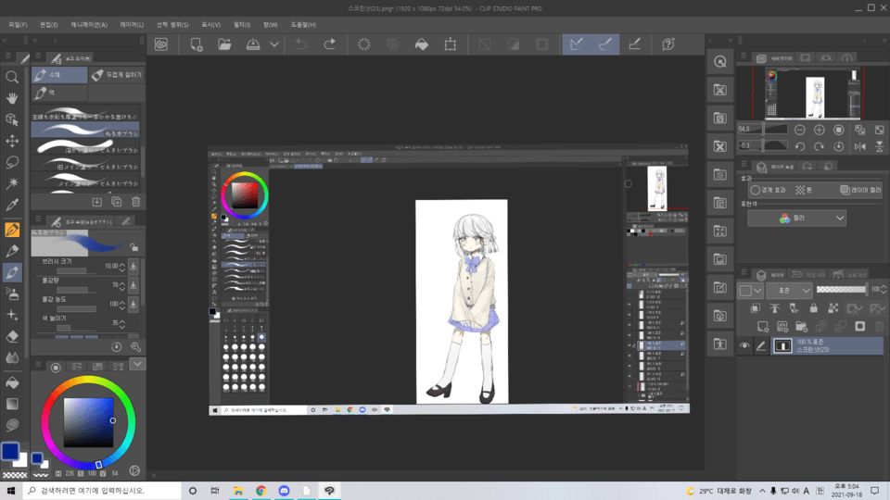Select the Zoom magnifier tool
Viewport: 890px width, 500px height.
coord(12,77)
